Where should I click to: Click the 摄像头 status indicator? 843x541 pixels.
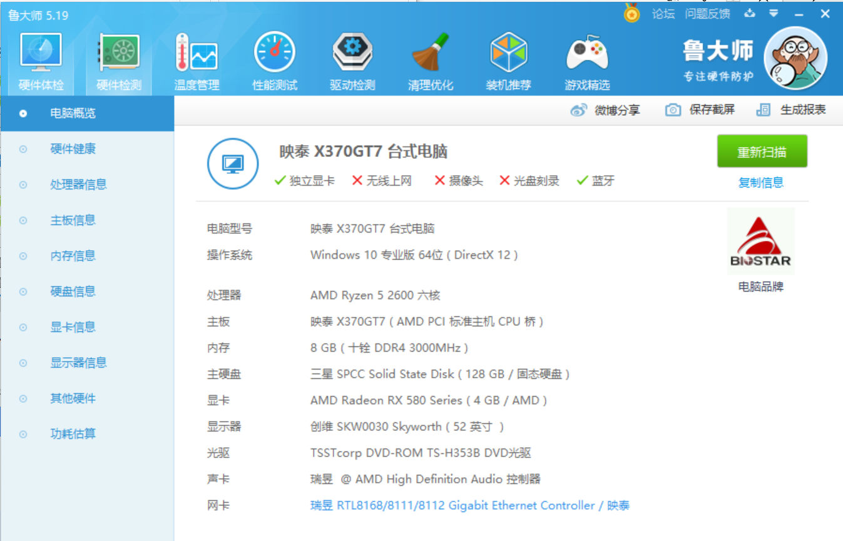tap(459, 181)
